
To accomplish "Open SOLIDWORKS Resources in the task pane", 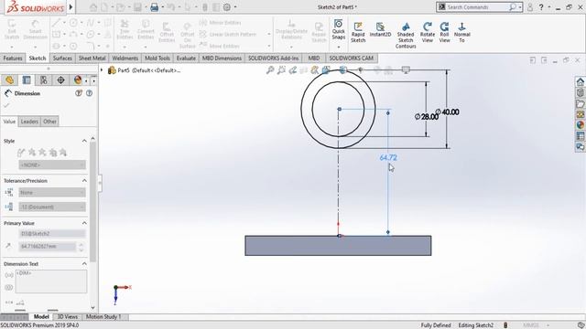I will pyautogui.click(x=580, y=82).
